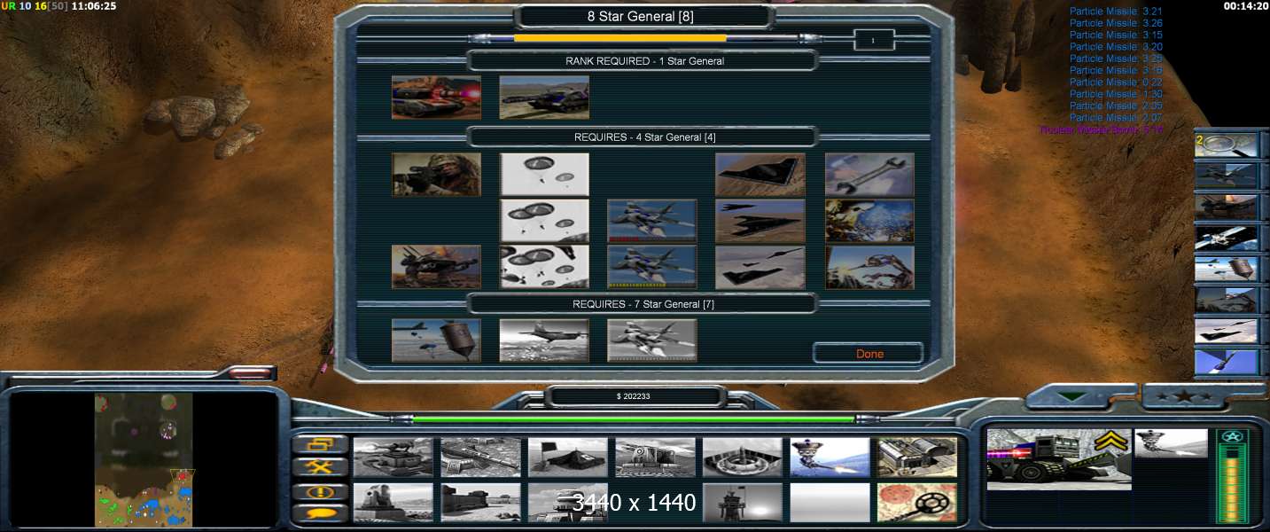Click the green build progress bar

pyautogui.click(x=633, y=419)
